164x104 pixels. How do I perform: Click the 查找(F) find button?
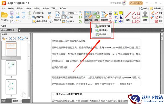click(x=144, y=8)
